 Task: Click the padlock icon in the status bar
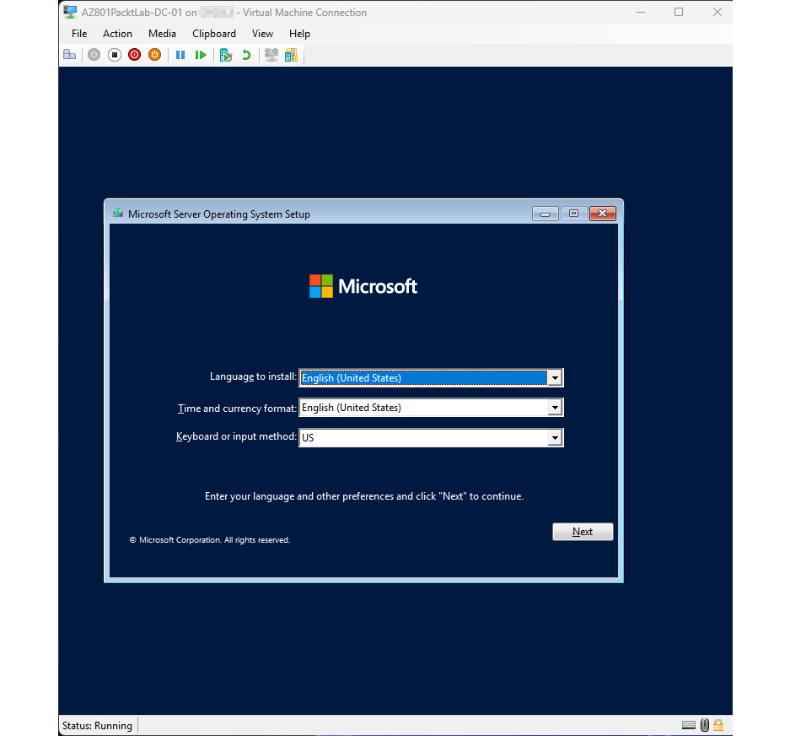[x=718, y=725]
